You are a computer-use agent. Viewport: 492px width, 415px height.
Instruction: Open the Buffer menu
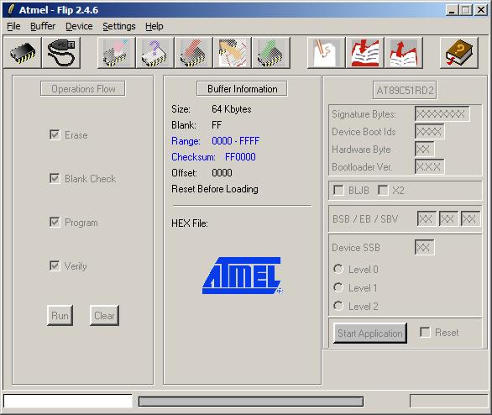(43, 26)
